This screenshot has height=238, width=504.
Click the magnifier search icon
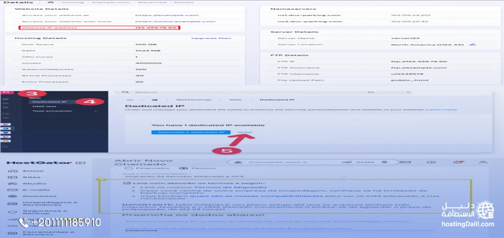[x=126, y=92]
